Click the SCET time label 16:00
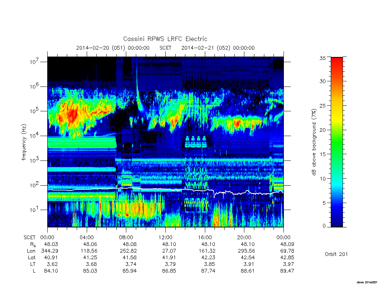The width and height of the screenshot is (378, 284). [205, 237]
